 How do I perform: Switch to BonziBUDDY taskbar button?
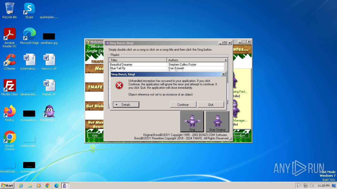[x=65, y=186]
